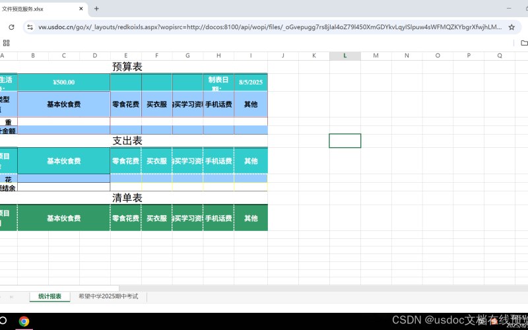Click the horizontal scrollbar above sheet tabs
The image size is (528, 330).
pyautogui.click(x=59, y=288)
